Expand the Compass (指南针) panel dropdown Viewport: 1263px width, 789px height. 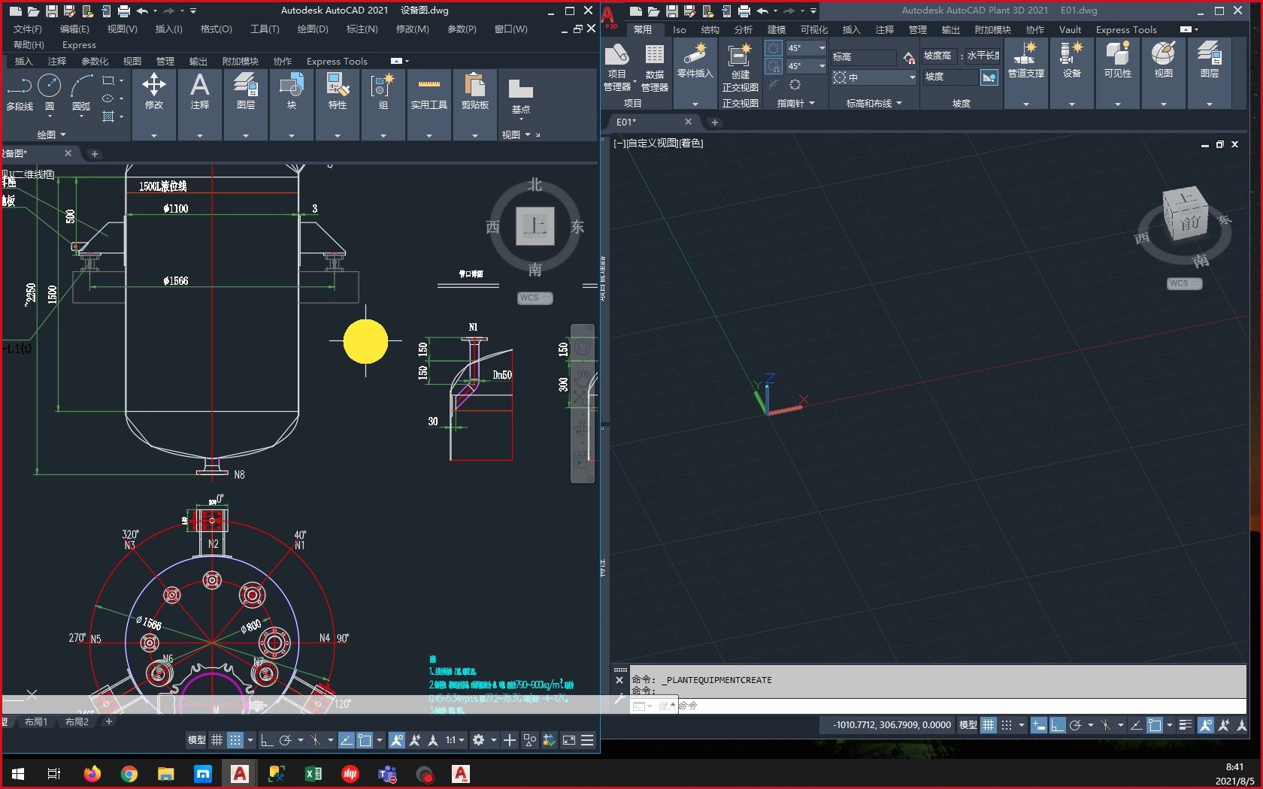(795, 103)
